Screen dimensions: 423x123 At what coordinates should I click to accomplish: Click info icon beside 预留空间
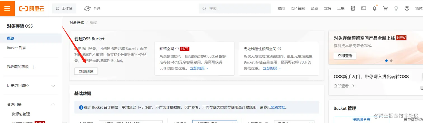click(177, 49)
